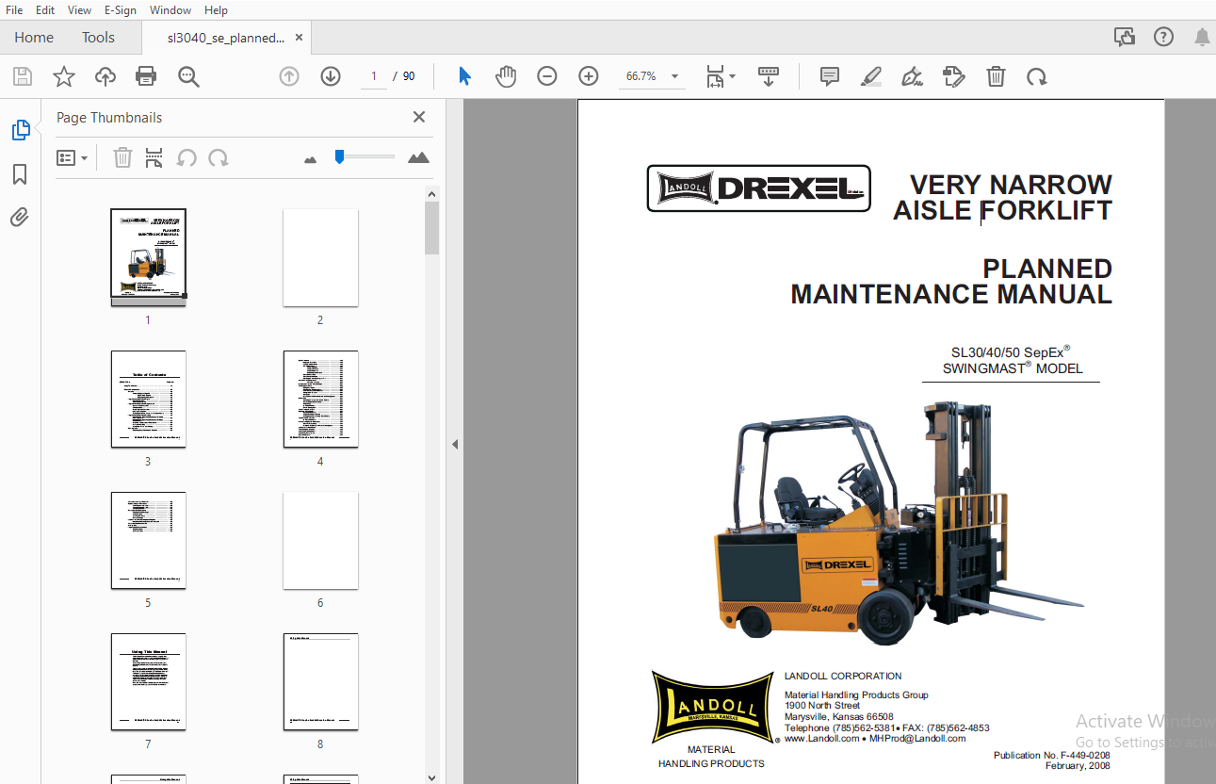Open notifications bell icon
Image resolution: width=1216 pixels, height=784 pixels.
click(1202, 38)
